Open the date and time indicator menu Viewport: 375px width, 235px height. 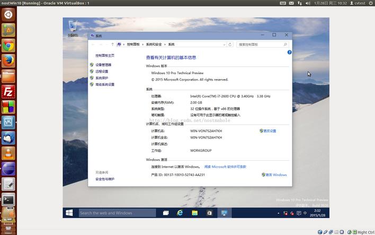(x=331, y=3)
